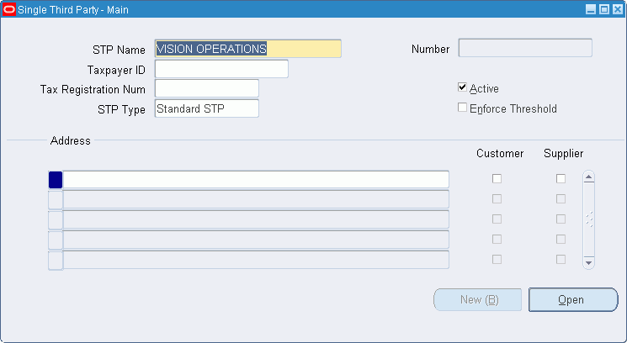627x343 pixels.
Task: Click the Oracle logo in title bar
Action: pos(8,9)
